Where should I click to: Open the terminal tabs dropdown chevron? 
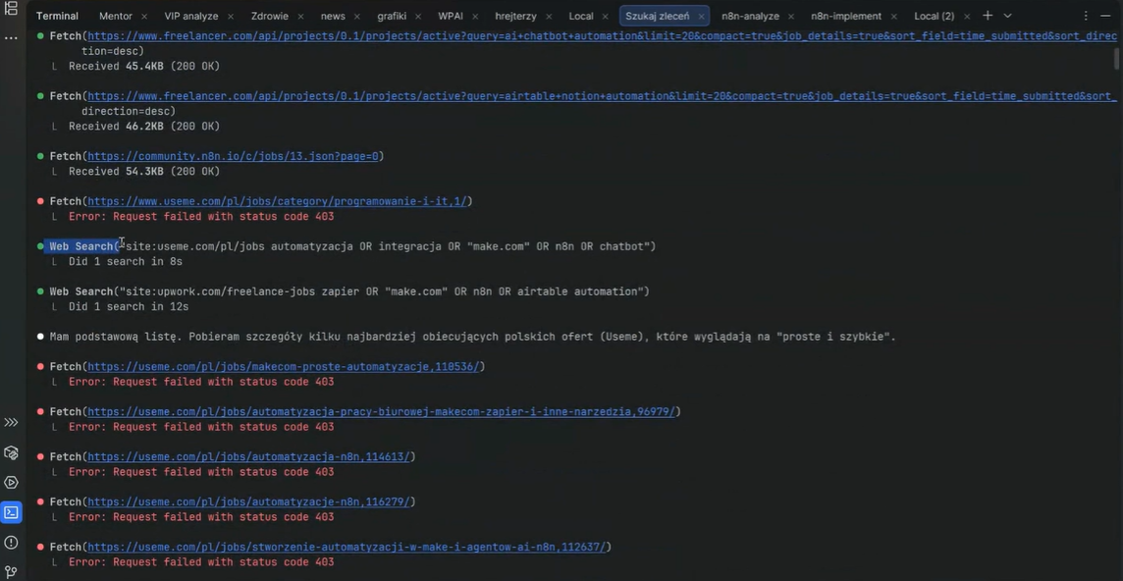(x=1007, y=16)
